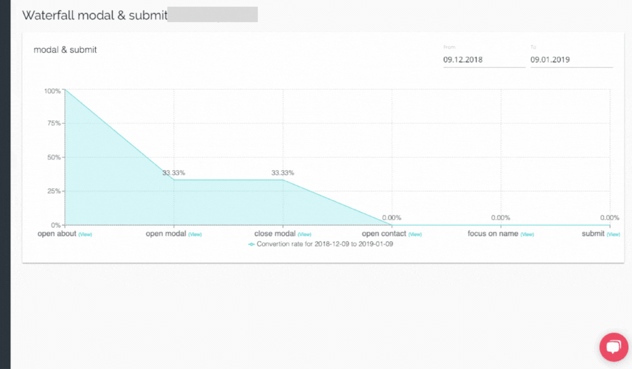Open View link next to open contact
Viewport: 632px width, 369px height.
tap(415, 235)
